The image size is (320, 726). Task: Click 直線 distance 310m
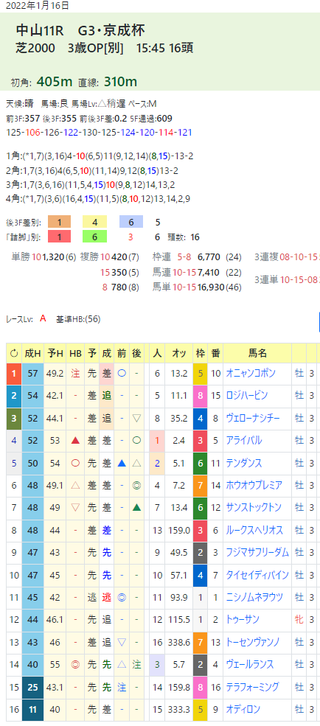point(120,82)
